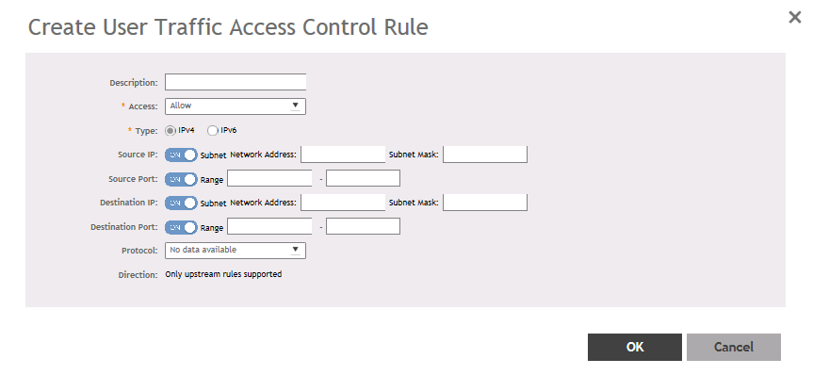813x375 pixels.
Task: Toggle the Source Port switch
Action: 181,179
